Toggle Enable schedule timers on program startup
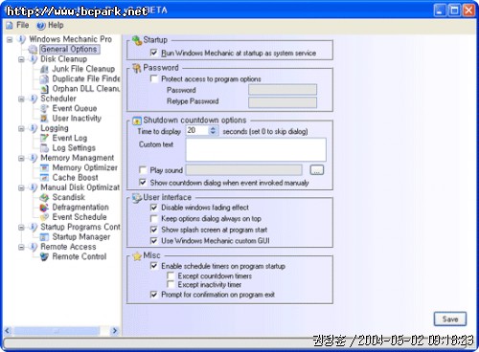479x352 pixels. pos(154,266)
